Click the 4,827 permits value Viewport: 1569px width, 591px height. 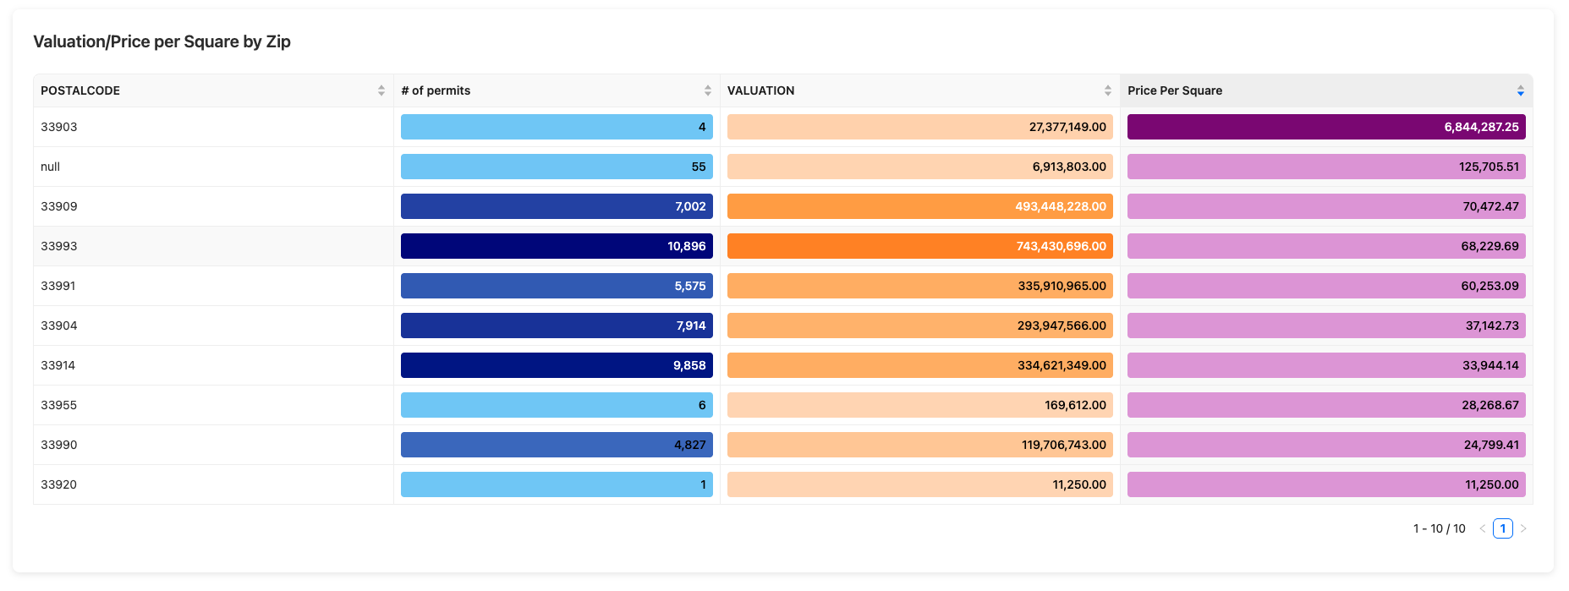click(x=690, y=445)
